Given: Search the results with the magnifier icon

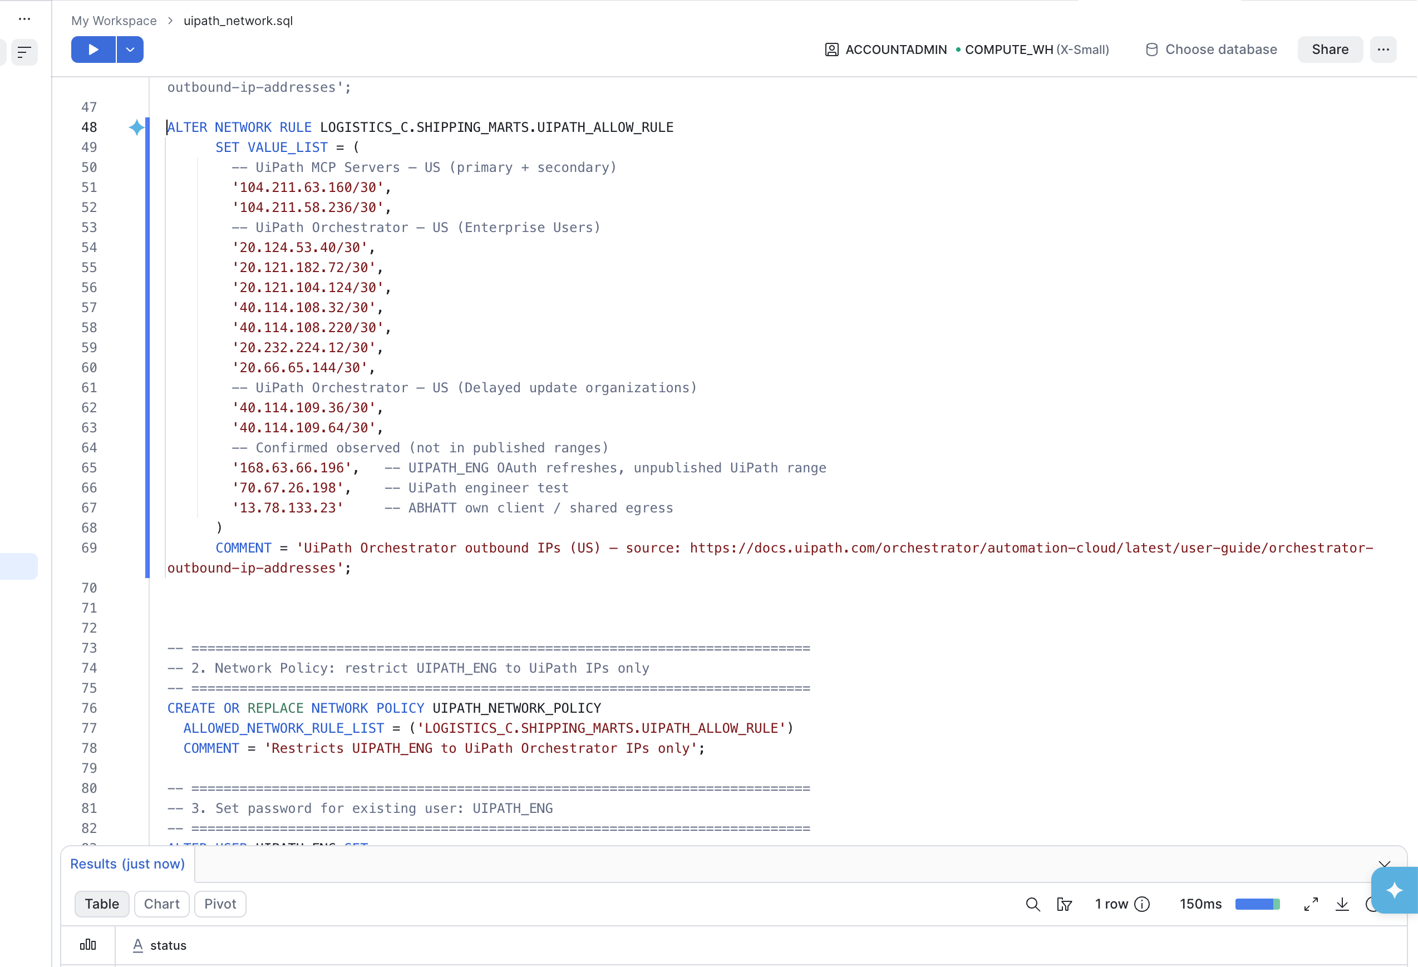Looking at the screenshot, I should tap(1032, 904).
